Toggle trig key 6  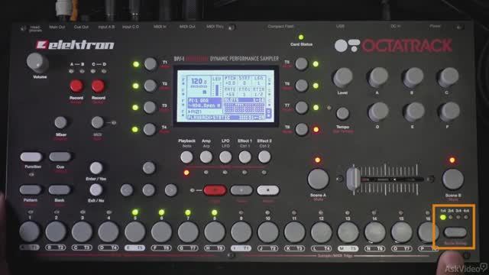point(161,232)
